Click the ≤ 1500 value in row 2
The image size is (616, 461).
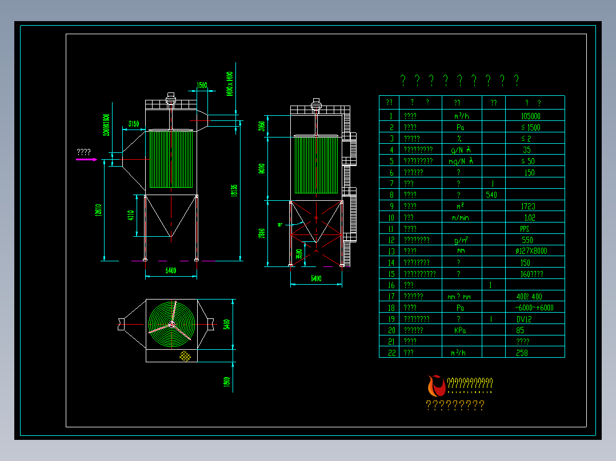point(531,127)
